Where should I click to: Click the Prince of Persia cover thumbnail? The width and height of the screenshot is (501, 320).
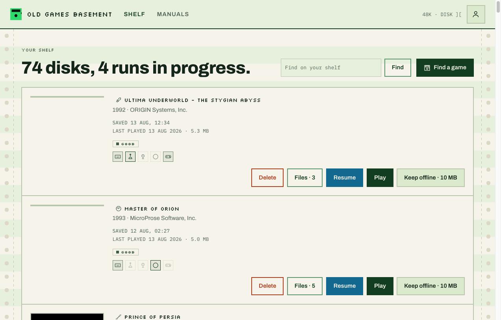tap(67, 316)
